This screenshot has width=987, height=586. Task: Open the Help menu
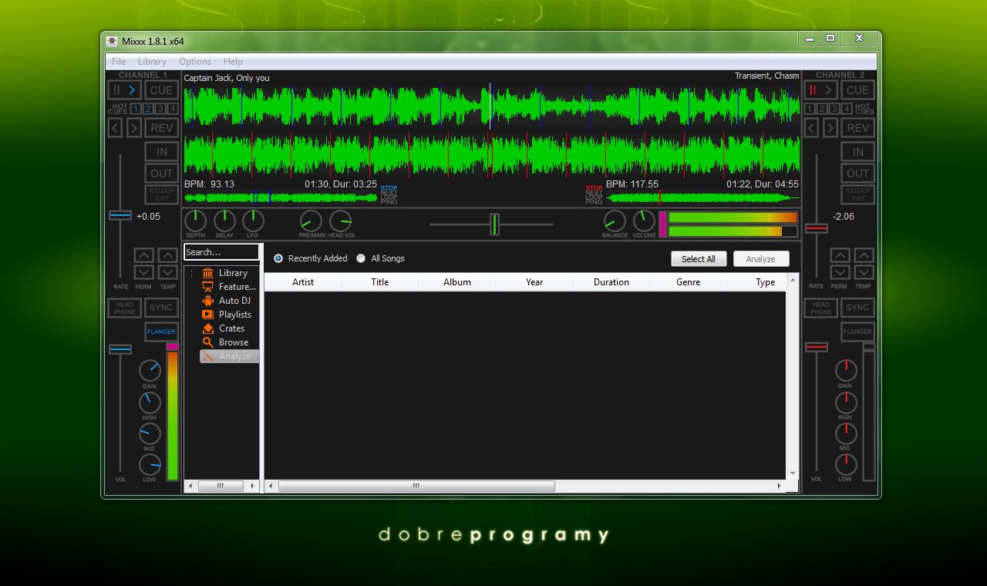(x=233, y=62)
